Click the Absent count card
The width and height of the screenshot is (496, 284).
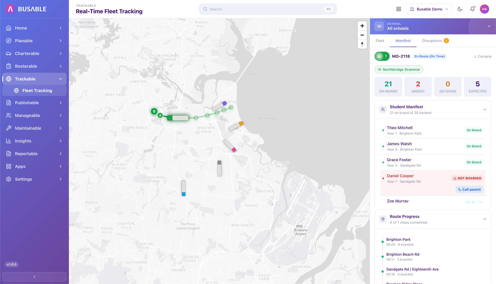[x=418, y=87]
